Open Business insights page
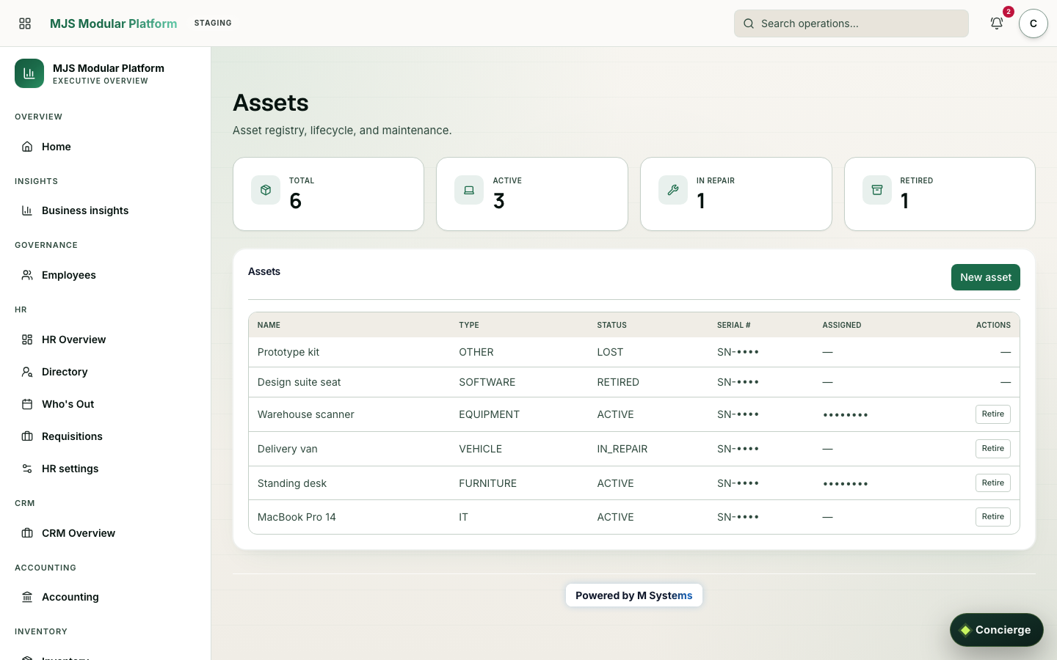This screenshot has height=660, width=1057. [x=105, y=210]
